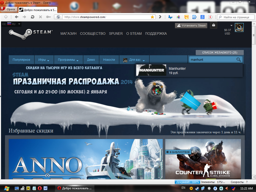Open the Counter-Strike Global Offensive banner
This screenshot has height=192, width=256.
[203, 159]
